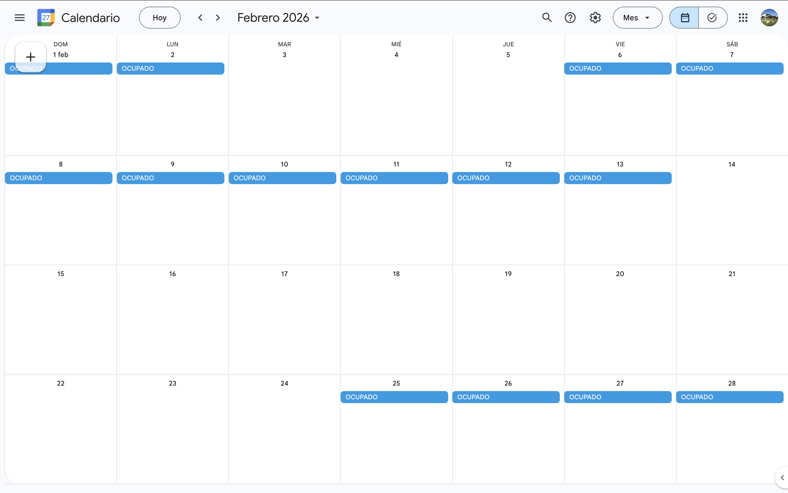Switch to tasks view toggle

click(x=712, y=18)
